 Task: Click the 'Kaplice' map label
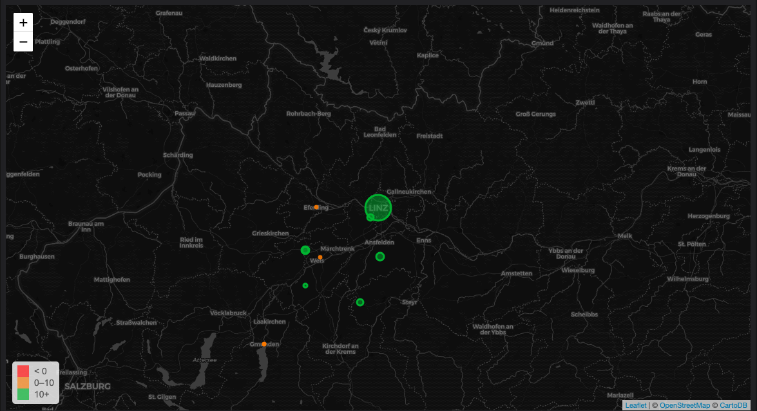[428, 55]
